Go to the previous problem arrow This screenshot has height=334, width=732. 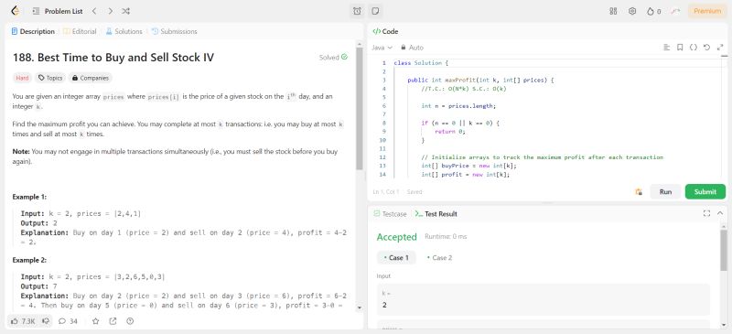(x=94, y=11)
